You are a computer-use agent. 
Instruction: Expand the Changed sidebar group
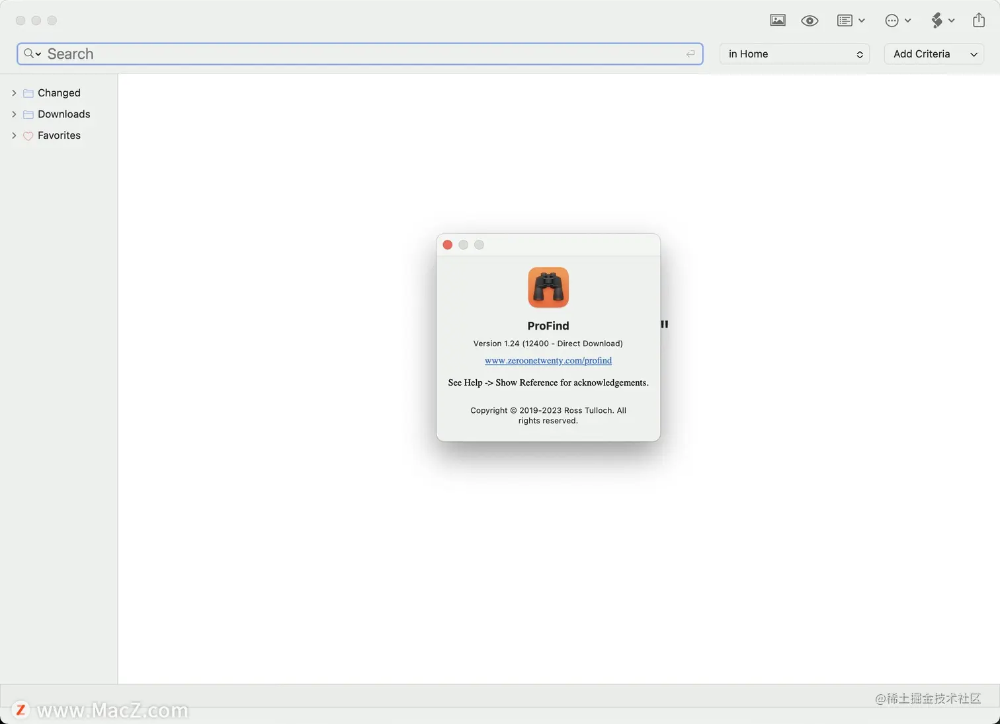(14, 93)
